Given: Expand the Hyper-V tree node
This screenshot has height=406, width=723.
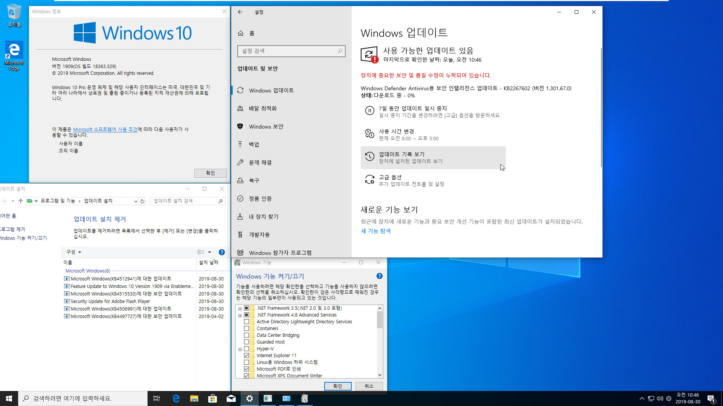Looking at the screenshot, I should pos(240,349).
